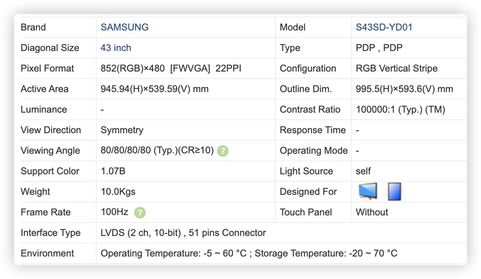Screen dimensions: 481x279
Task: Click the Configuration label
Action: coord(308,68)
